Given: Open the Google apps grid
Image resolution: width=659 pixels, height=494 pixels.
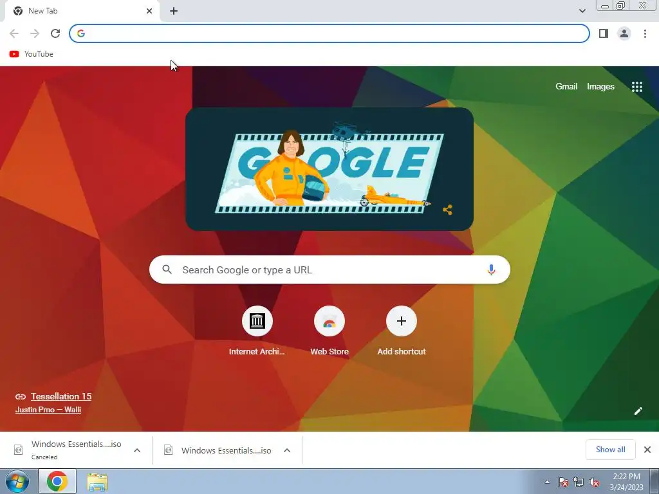Looking at the screenshot, I should (636, 87).
